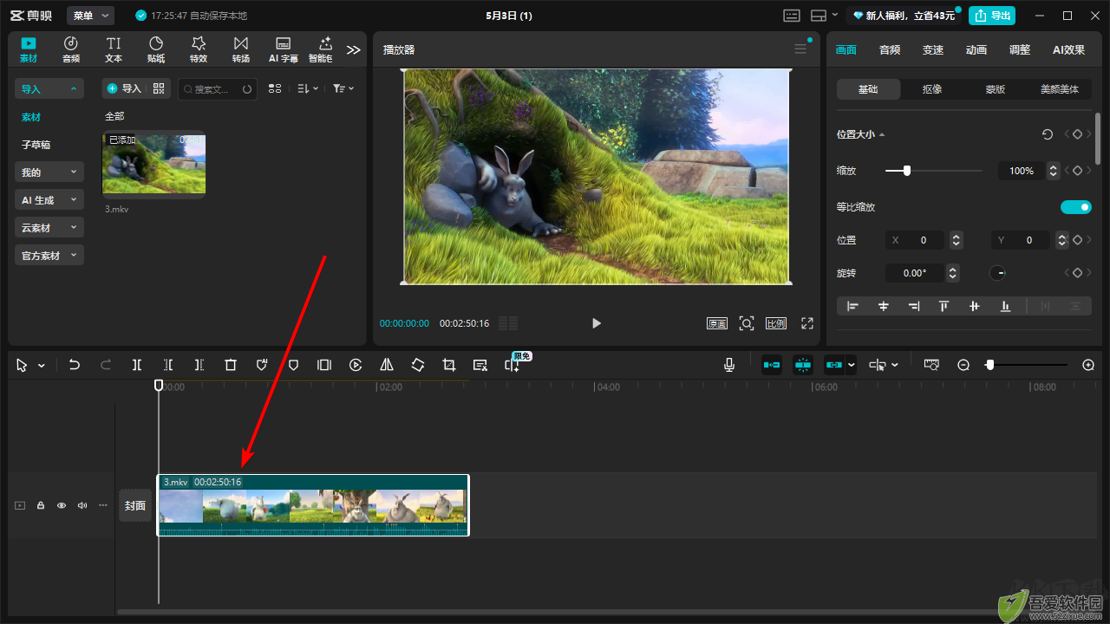Click the delete-left trim tool
This screenshot has width=1110, height=624.
168,365
